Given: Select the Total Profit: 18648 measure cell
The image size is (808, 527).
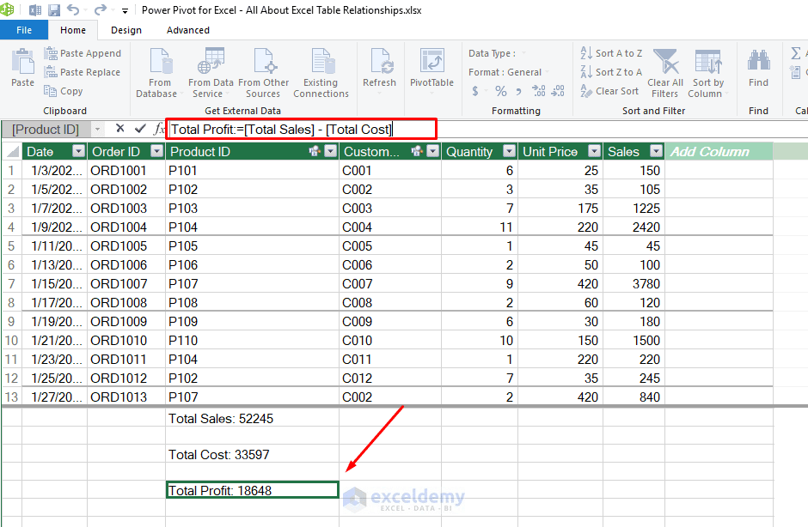Looking at the screenshot, I should coord(252,490).
